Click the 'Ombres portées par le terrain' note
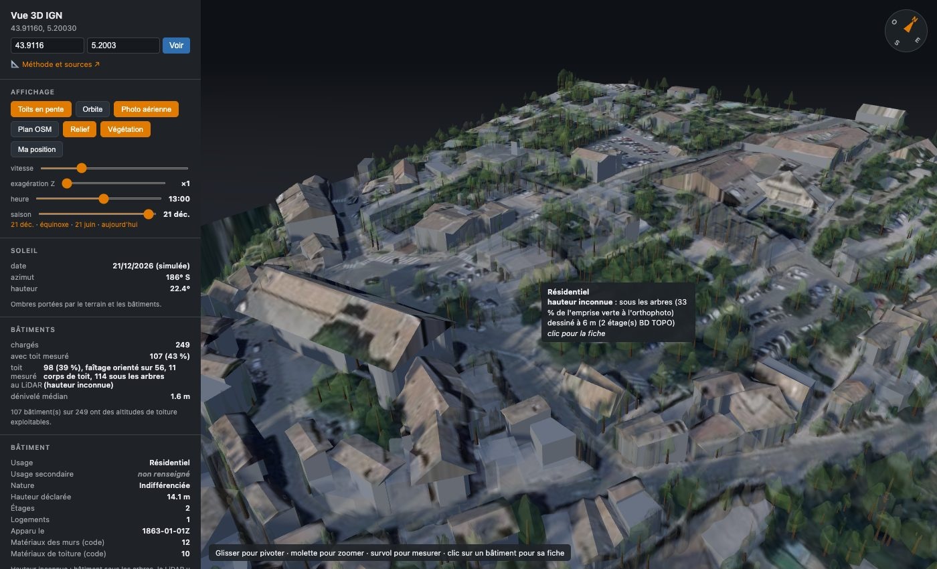This screenshot has height=569, width=937. 86,304
